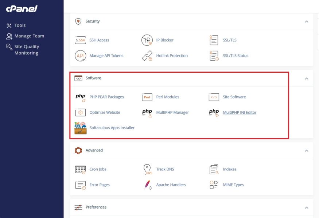
Task: Open Site Quality Monitoring from sidebar
Action: 26,49
